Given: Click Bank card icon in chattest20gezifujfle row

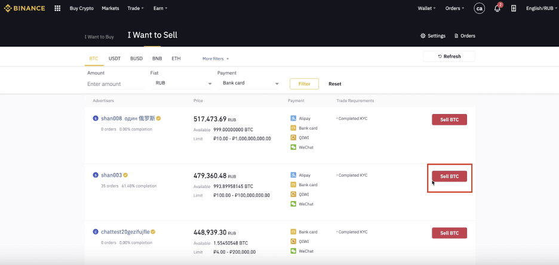Looking at the screenshot, I should click(293, 232).
